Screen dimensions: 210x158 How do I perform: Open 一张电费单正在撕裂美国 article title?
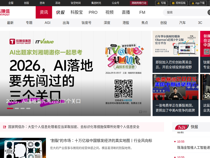[175, 108]
